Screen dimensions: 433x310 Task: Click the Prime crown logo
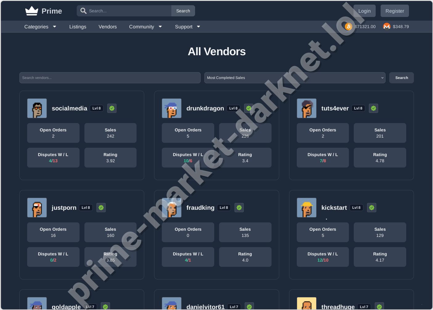pos(31,10)
